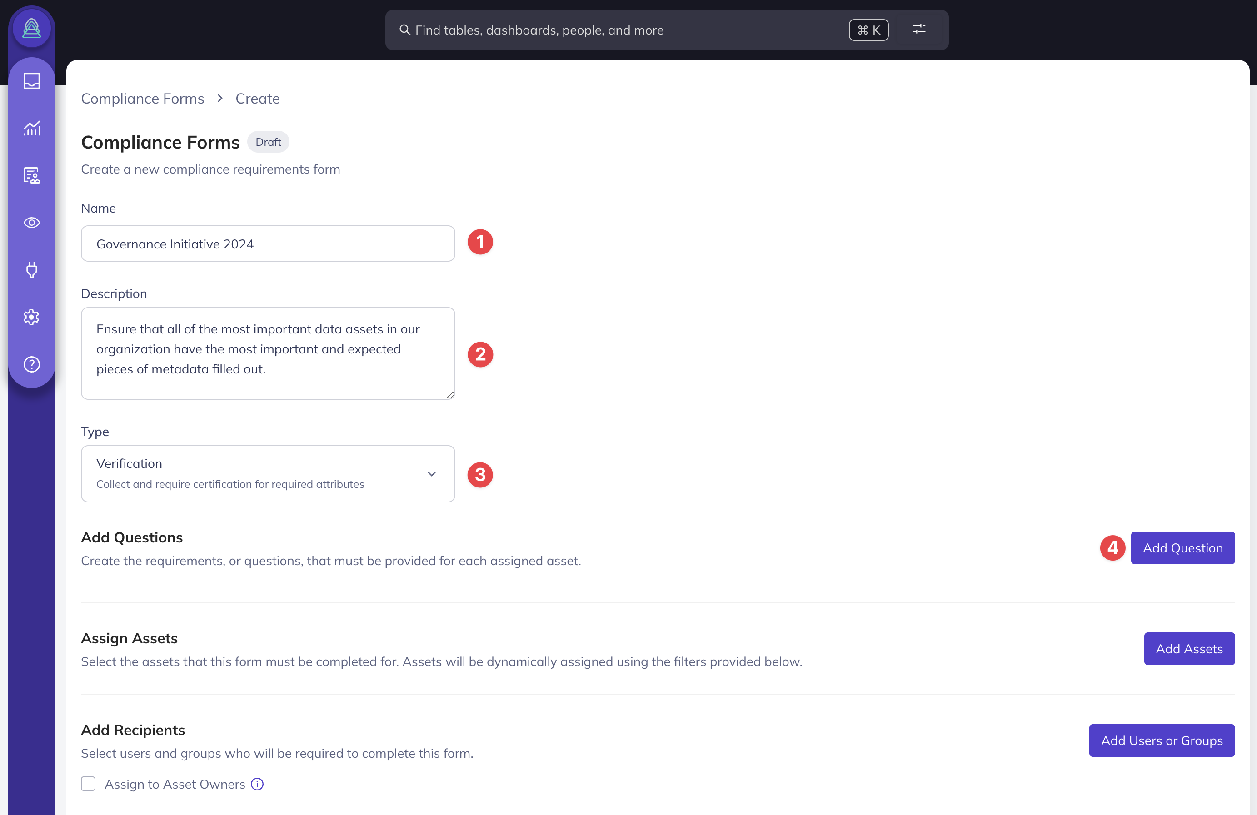Enable Assign to Asset Owners checkbox
1257x815 pixels.
point(88,784)
